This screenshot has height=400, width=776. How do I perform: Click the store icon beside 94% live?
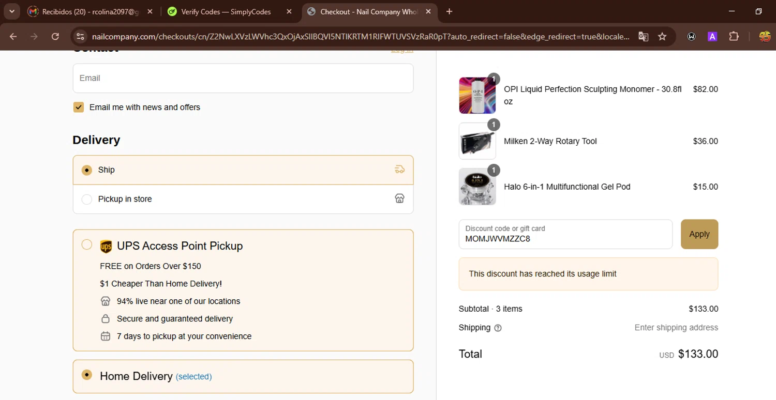pos(106,301)
